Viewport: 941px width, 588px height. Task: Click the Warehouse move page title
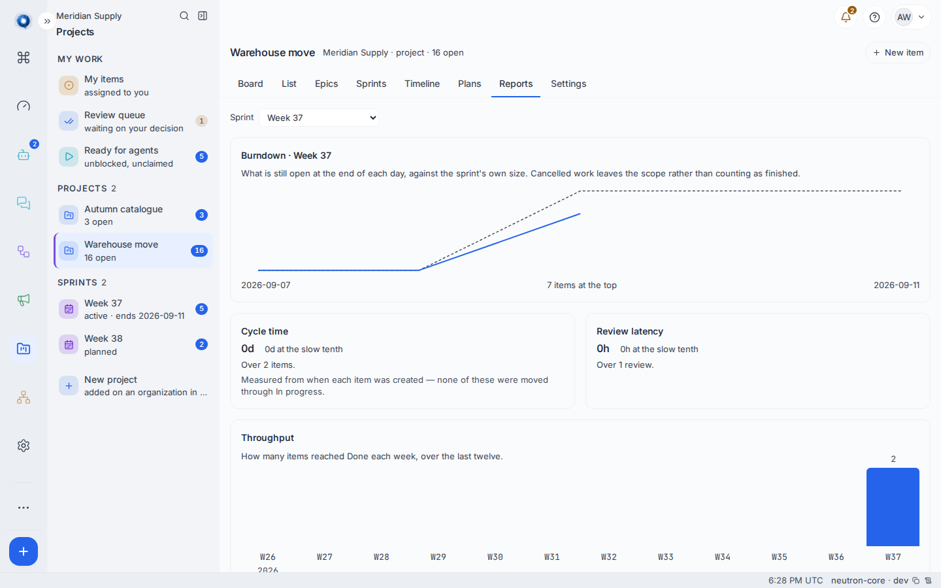point(272,52)
